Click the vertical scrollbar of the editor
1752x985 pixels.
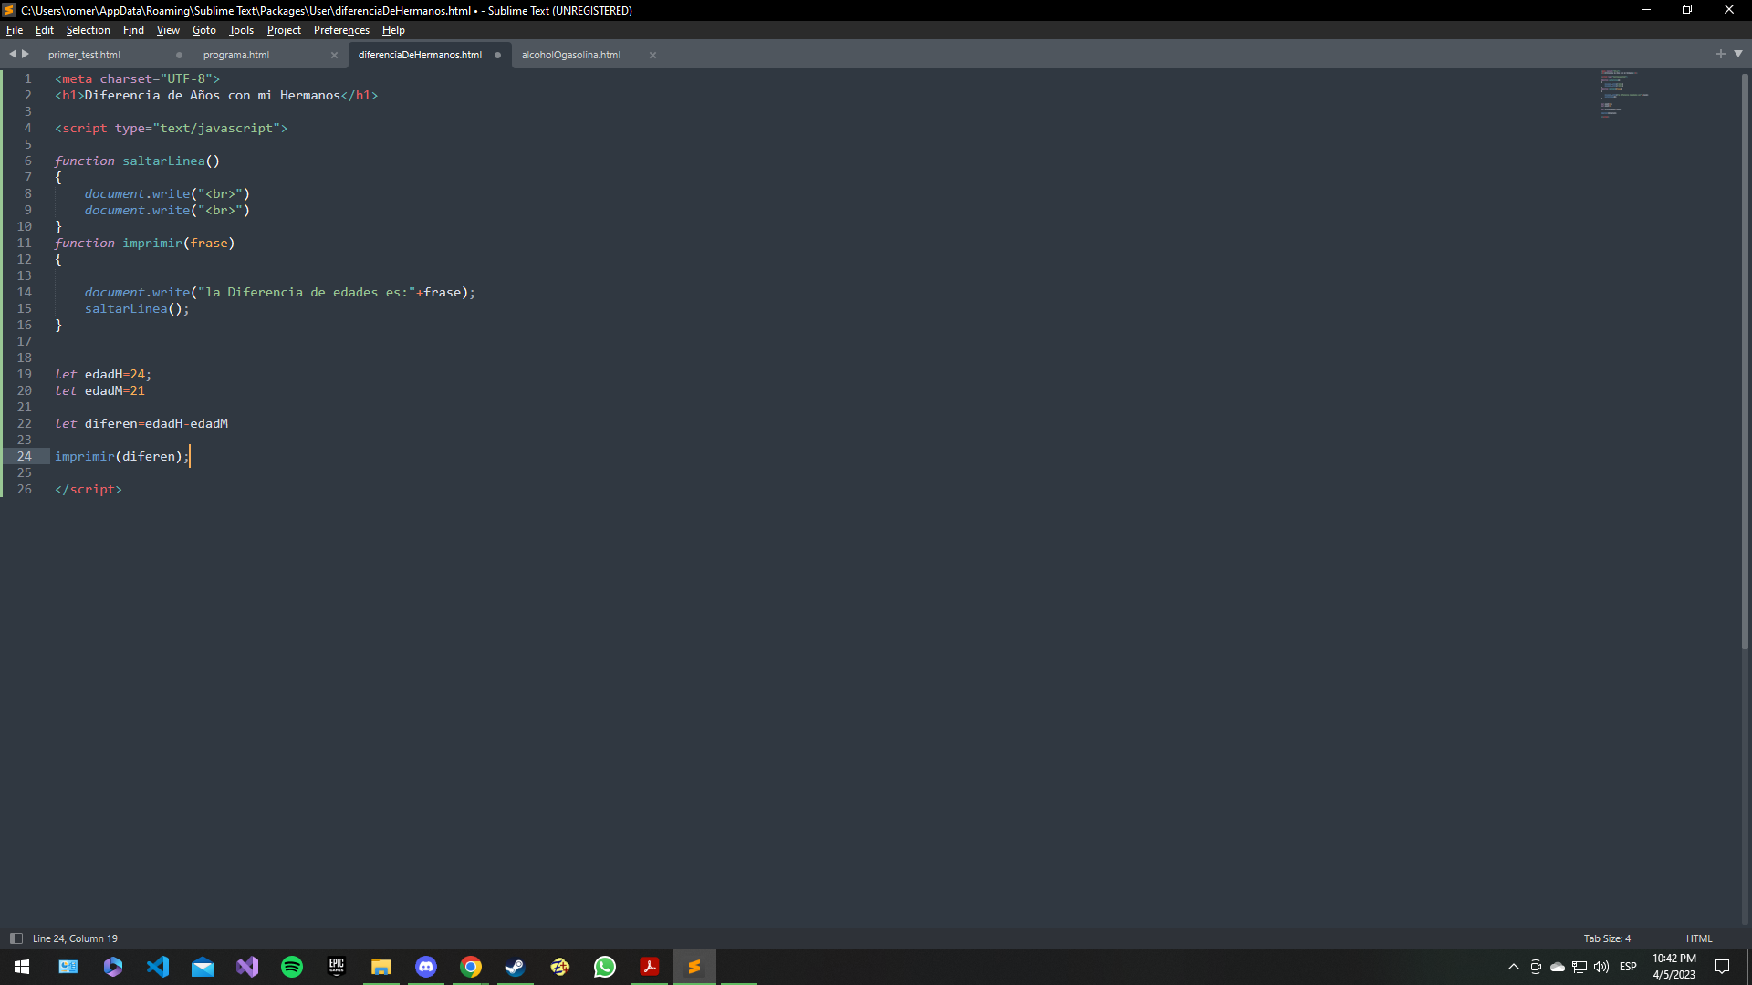[x=1745, y=360]
